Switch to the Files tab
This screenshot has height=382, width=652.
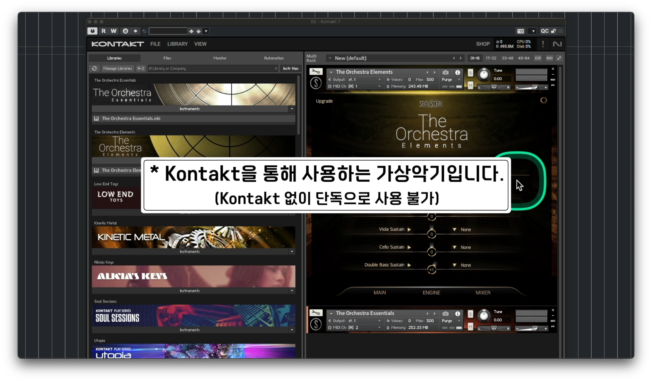167,58
